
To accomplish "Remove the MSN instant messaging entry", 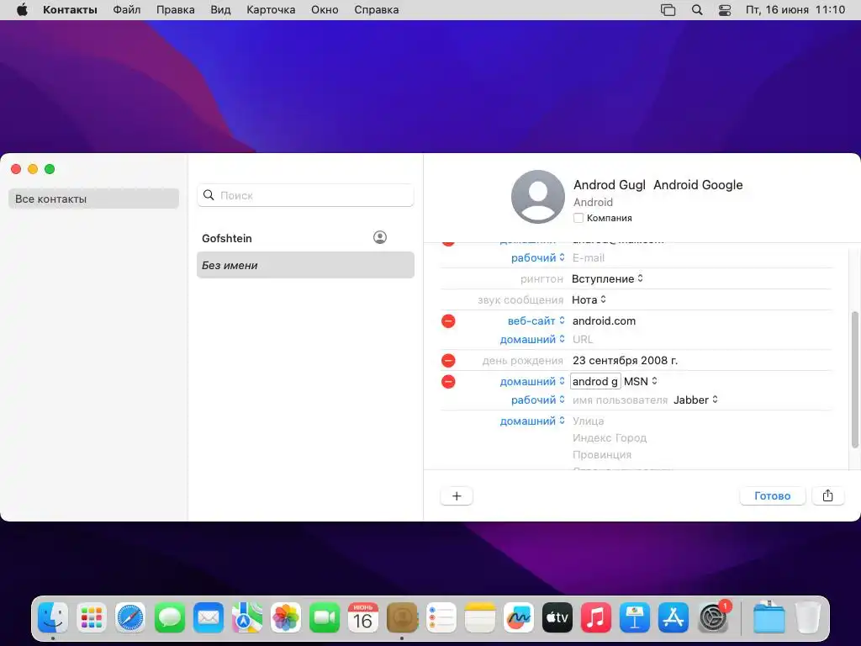I will coord(448,381).
